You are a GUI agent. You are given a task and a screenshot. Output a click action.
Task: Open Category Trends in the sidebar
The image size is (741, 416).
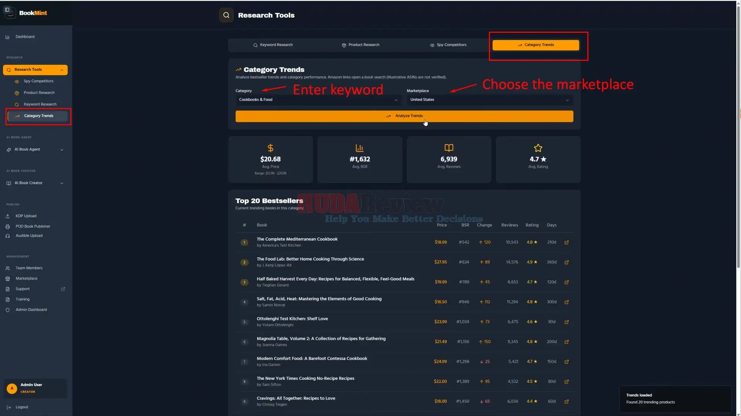click(38, 116)
